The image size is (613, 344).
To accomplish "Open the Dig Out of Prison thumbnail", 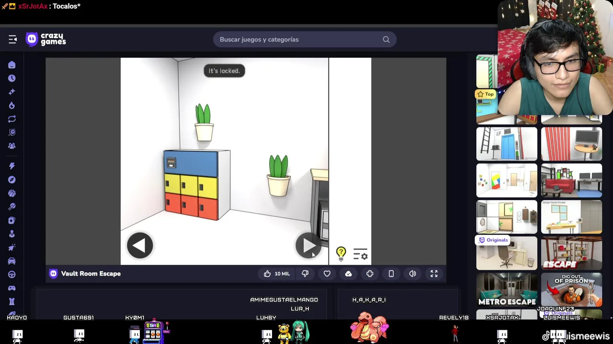I will (x=571, y=289).
